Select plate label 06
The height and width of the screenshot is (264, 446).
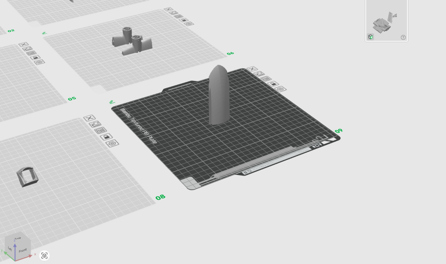point(230,53)
